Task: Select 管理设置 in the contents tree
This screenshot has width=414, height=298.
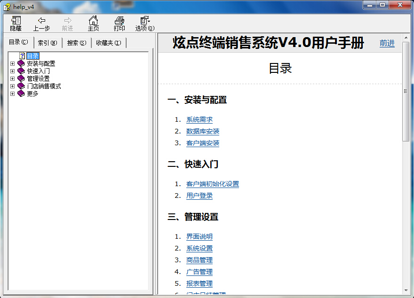Action: [x=38, y=78]
